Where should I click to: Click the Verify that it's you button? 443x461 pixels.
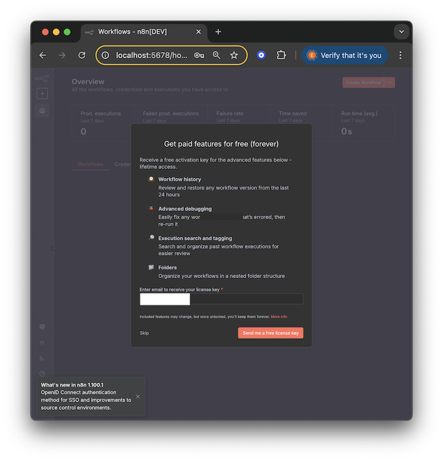[345, 55]
